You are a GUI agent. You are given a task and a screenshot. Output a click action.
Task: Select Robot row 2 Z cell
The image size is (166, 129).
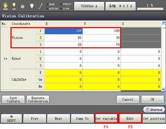[x=141, y=59]
